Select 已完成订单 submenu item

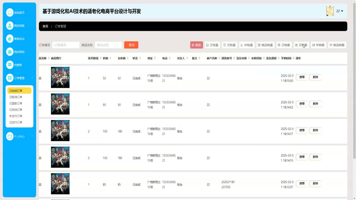point(19,91)
